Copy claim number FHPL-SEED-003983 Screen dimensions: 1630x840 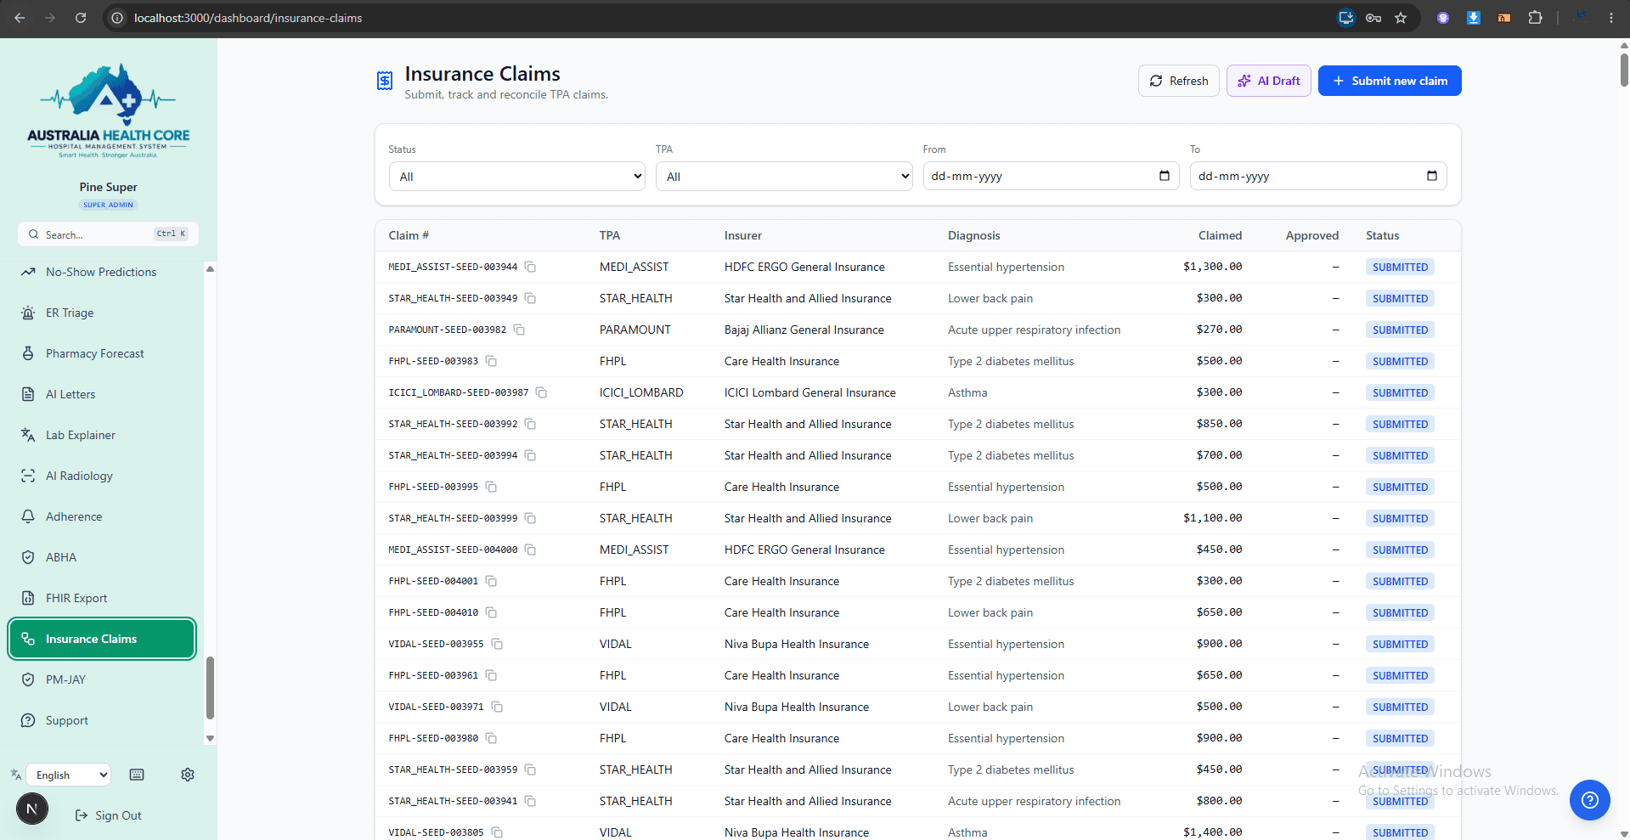[491, 361]
